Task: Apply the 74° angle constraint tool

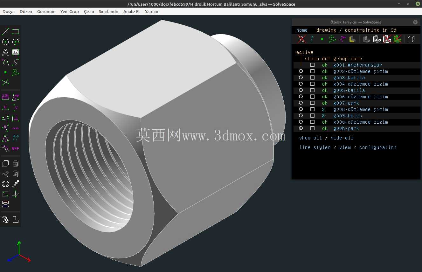Action: 16,97
